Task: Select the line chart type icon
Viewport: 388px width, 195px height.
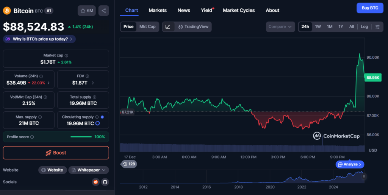Action: point(168,27)
